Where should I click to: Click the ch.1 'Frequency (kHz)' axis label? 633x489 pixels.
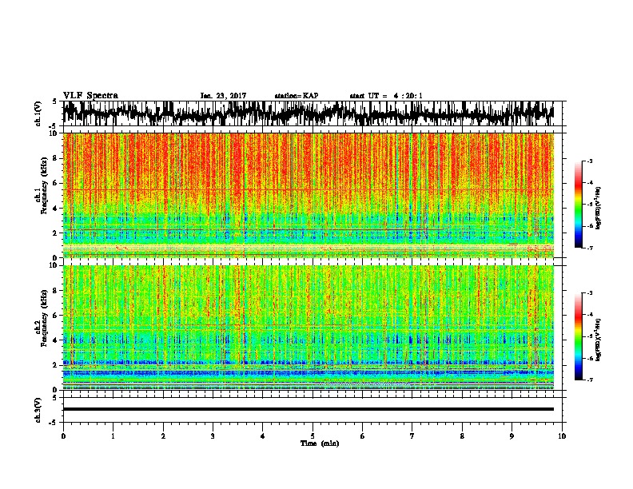click(44, 185)
